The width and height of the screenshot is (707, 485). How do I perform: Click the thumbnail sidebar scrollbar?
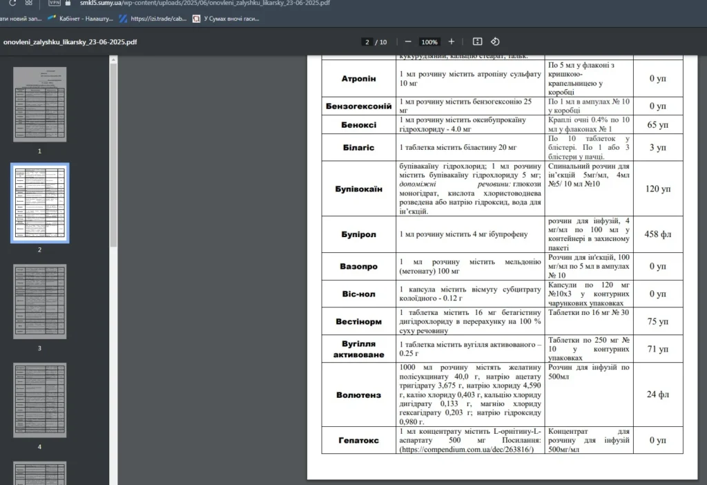tap(114, 155)
